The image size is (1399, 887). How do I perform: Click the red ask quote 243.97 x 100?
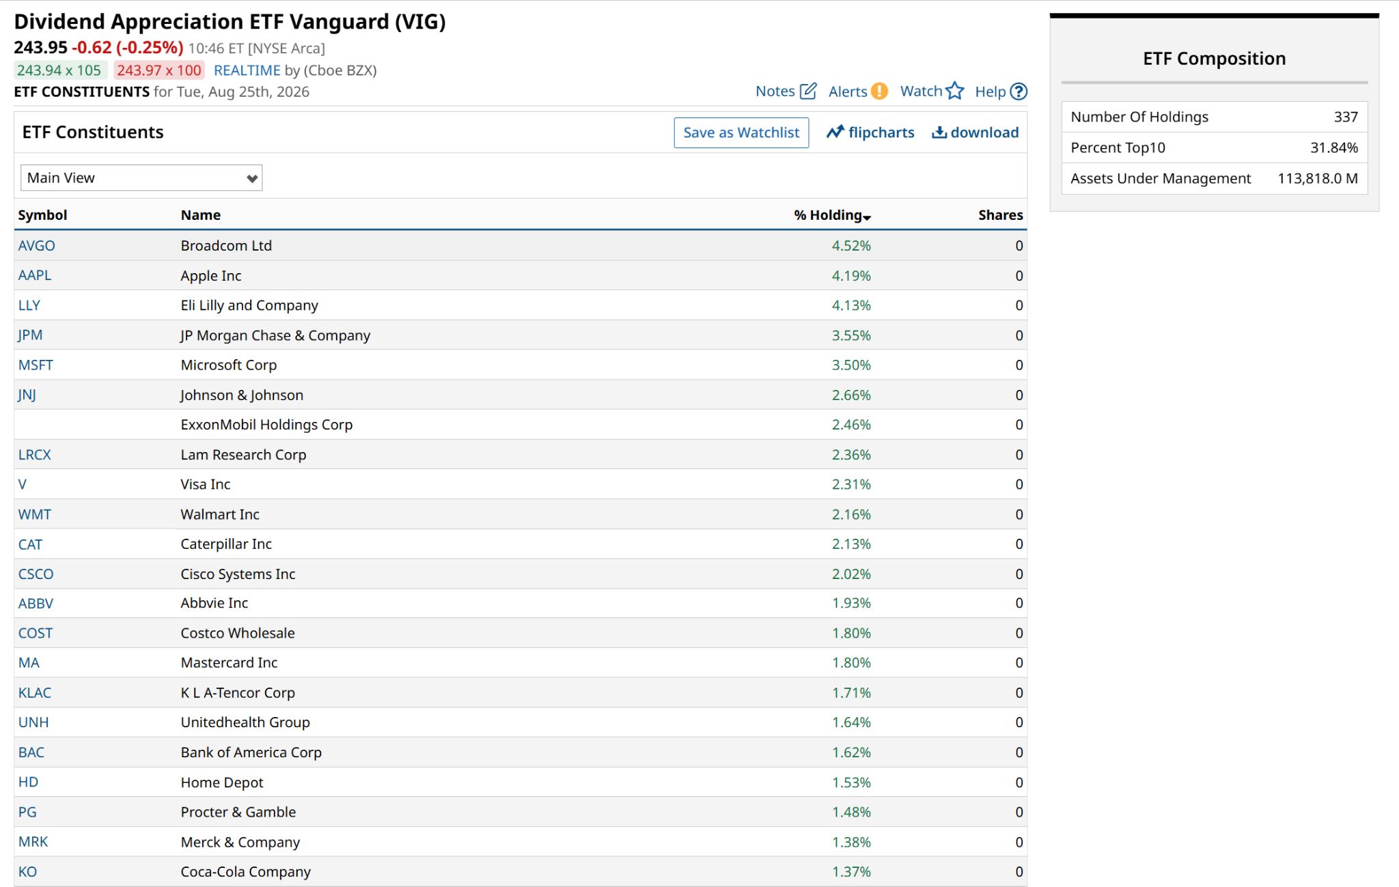(159, 70)
